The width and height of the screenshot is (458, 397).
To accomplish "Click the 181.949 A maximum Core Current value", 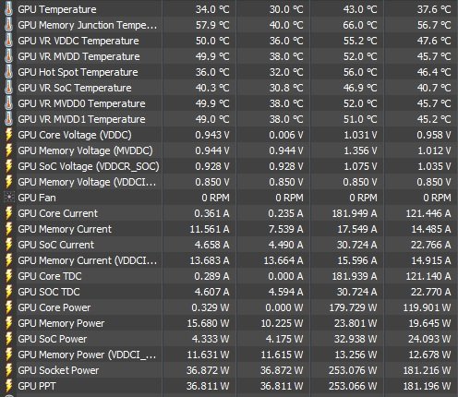I will pos(355,213).
